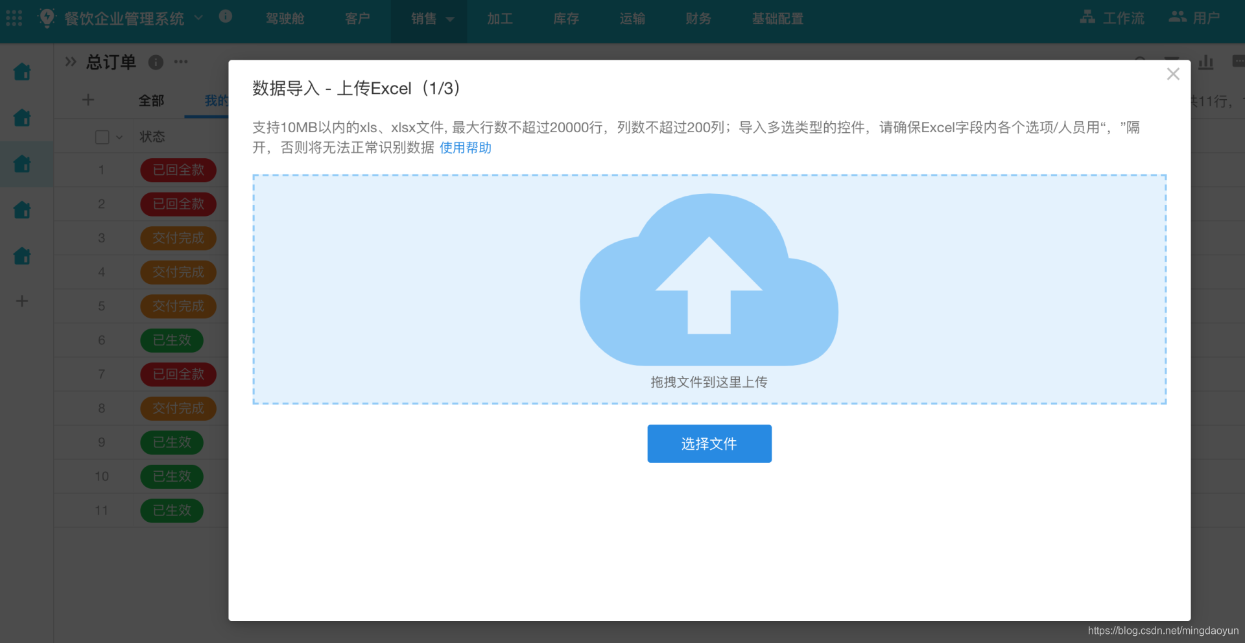Click 已回全款 status tag in row 1
The height and width of the screenshot is (643, 1245).
(178, 170)
